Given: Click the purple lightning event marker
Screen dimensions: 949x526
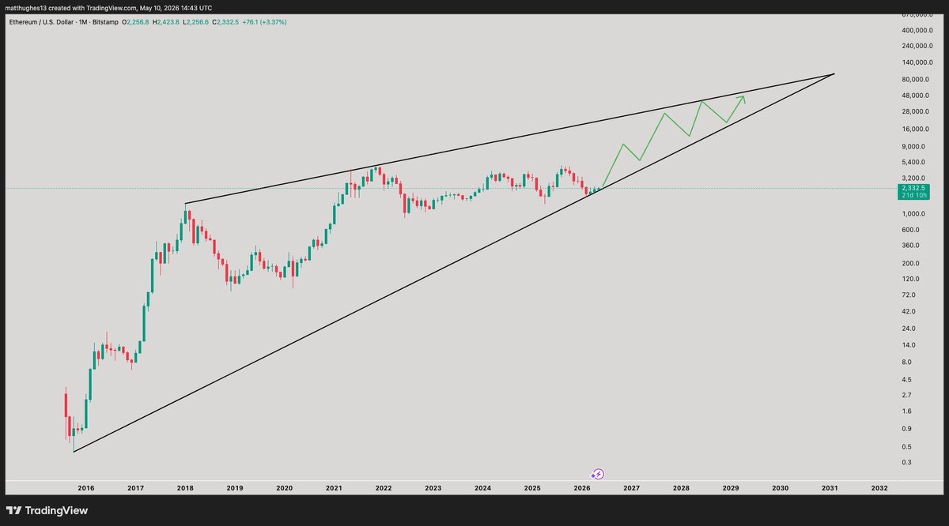Looking at the screenshot, I should 598,474.
